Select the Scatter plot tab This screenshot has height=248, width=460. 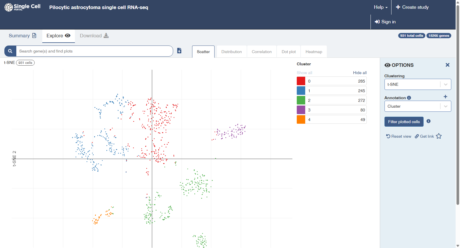203,52
